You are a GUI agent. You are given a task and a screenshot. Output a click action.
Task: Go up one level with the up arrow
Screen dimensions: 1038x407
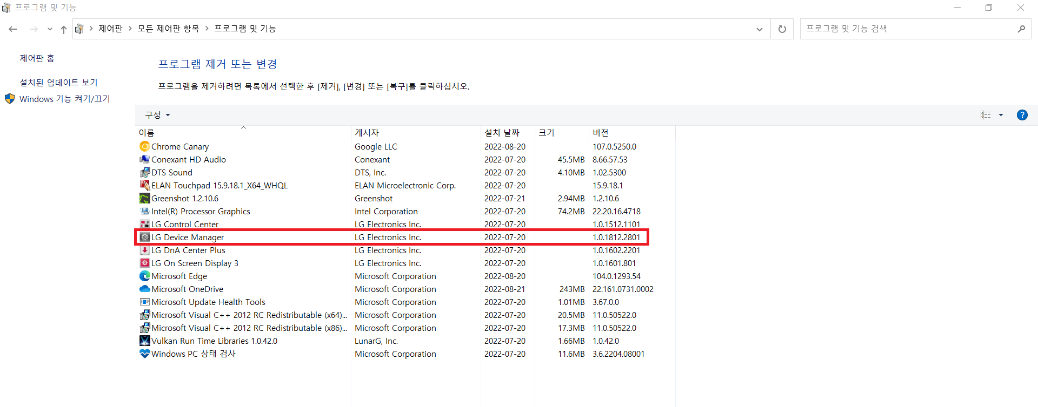tap(64, 29)
